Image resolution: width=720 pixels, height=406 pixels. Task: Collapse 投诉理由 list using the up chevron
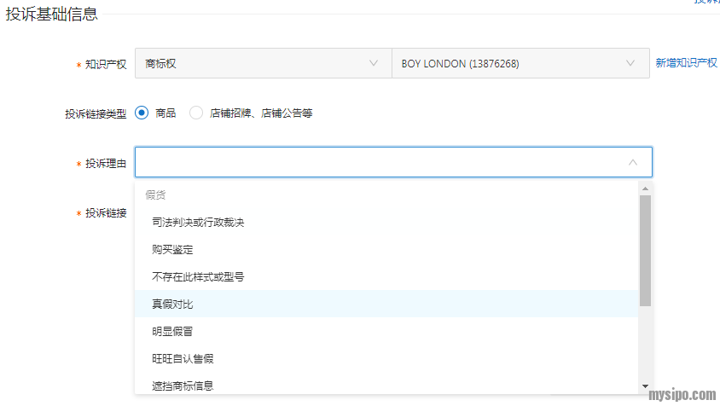(632, 162)
